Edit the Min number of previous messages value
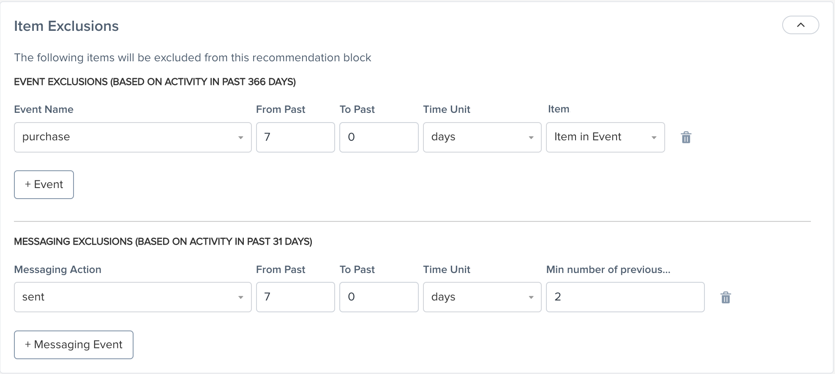The image size is (835, 374). pos(625,297)
